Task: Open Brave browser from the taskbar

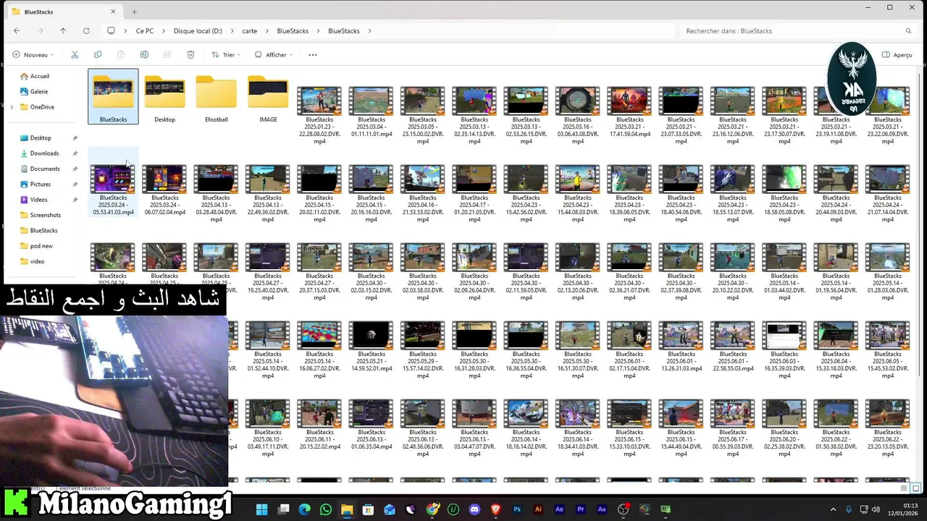Action: (496, 509)
